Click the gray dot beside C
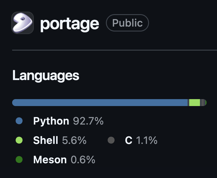This screenshot has height=178, width=217. point(111,140)
